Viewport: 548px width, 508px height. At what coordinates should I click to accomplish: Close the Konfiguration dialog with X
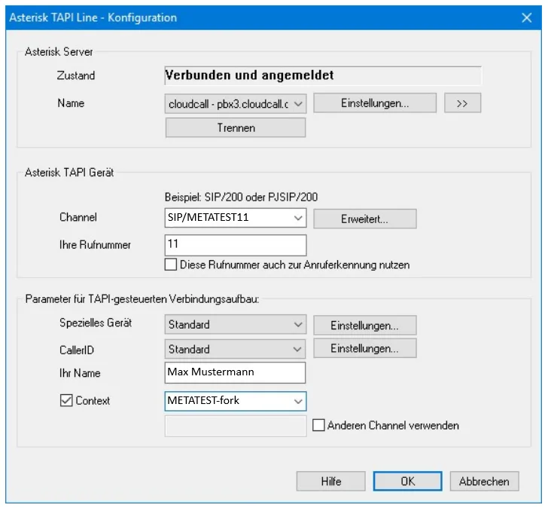[525, 17]
